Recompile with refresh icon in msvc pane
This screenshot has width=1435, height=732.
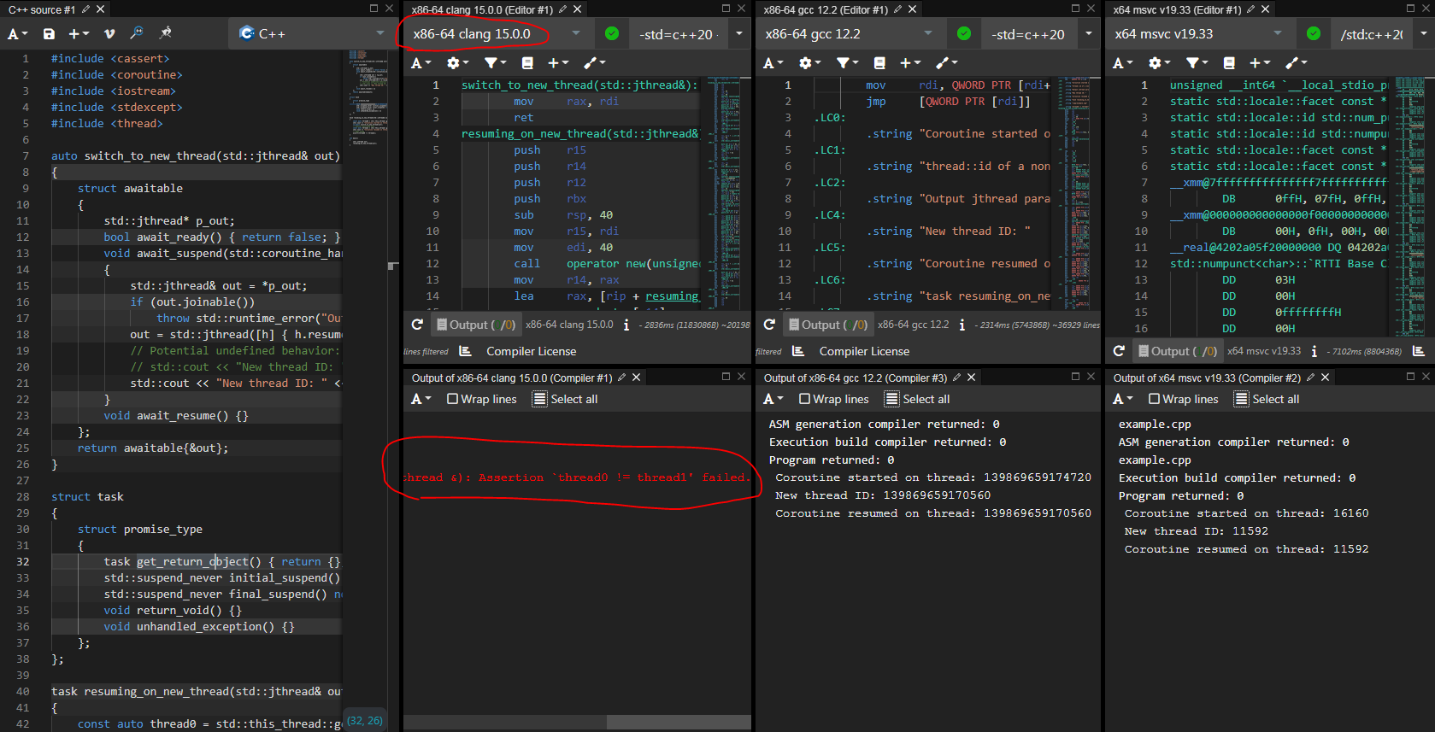tap(1119, 351)
